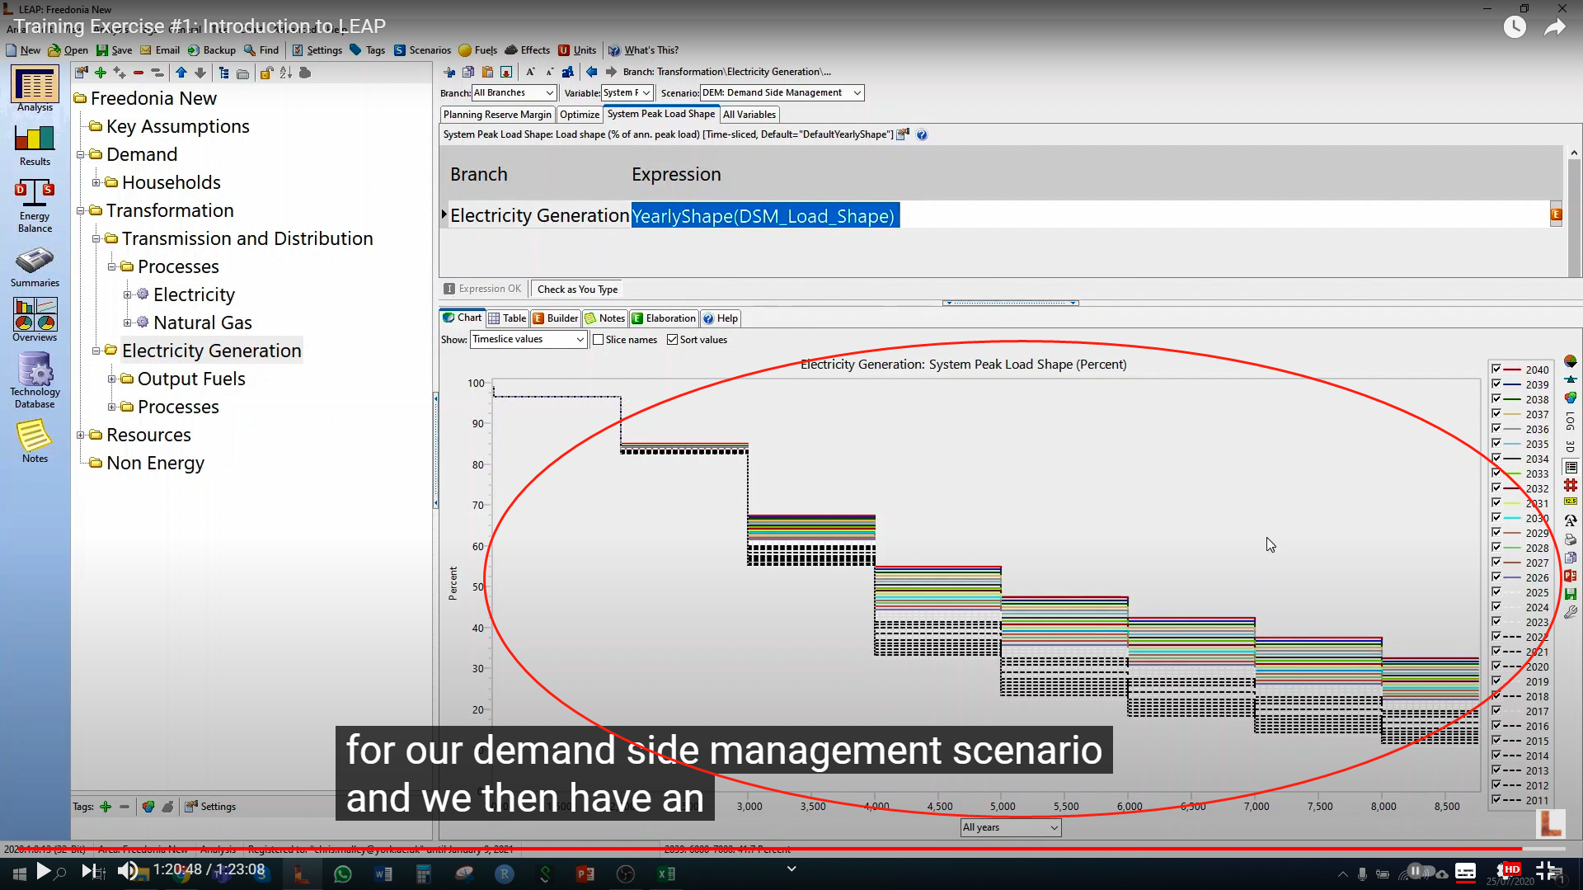Open the Results view

click(35, 145)
